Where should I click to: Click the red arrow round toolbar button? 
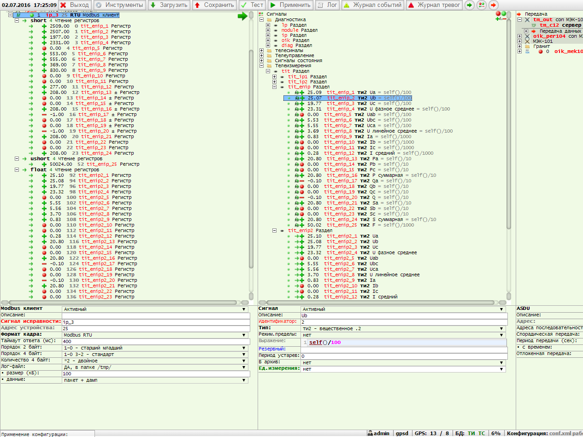[494, 5]
